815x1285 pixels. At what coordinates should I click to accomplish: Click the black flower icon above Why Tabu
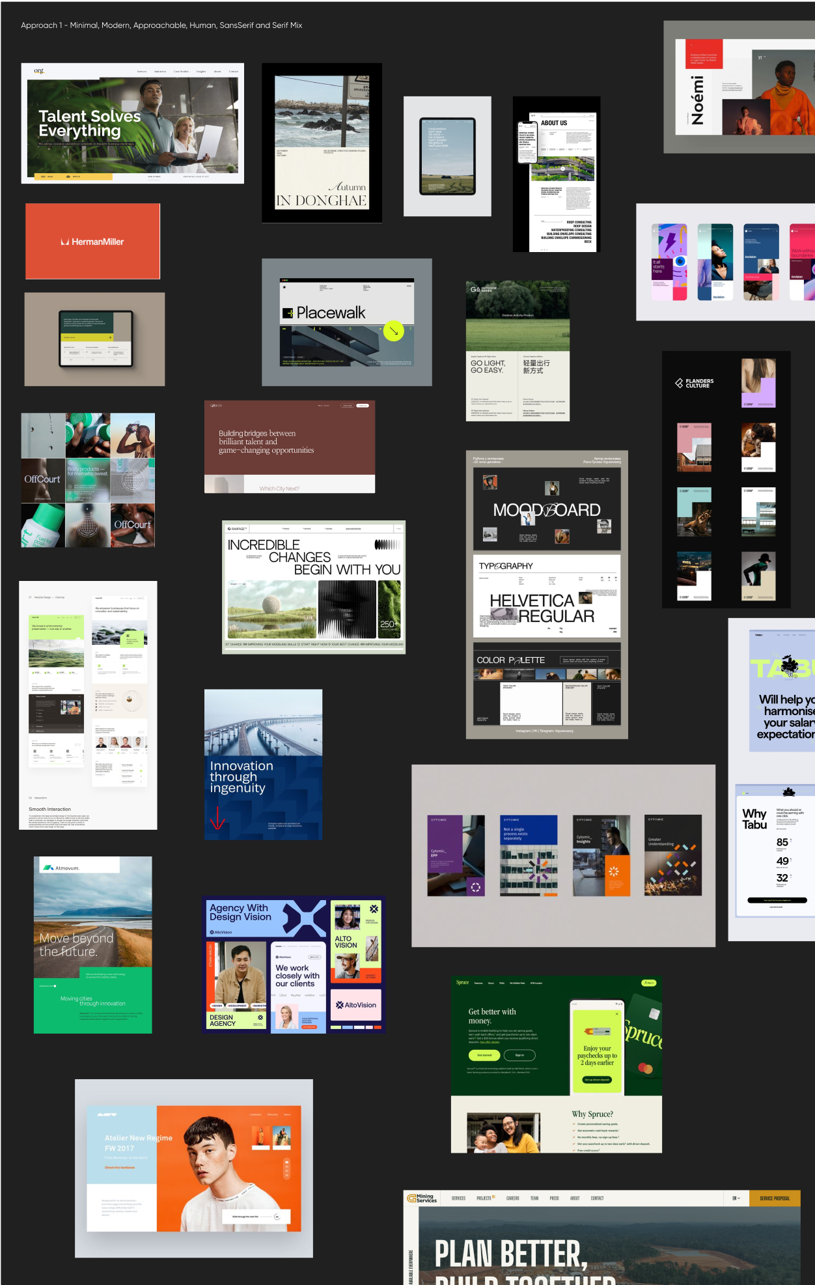(x=788, y=791)
